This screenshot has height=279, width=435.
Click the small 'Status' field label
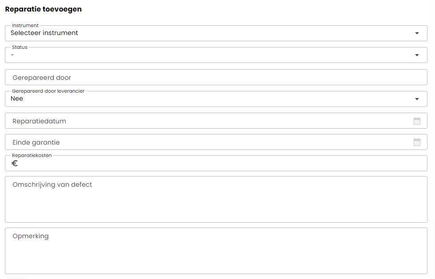tap(20, 47)
